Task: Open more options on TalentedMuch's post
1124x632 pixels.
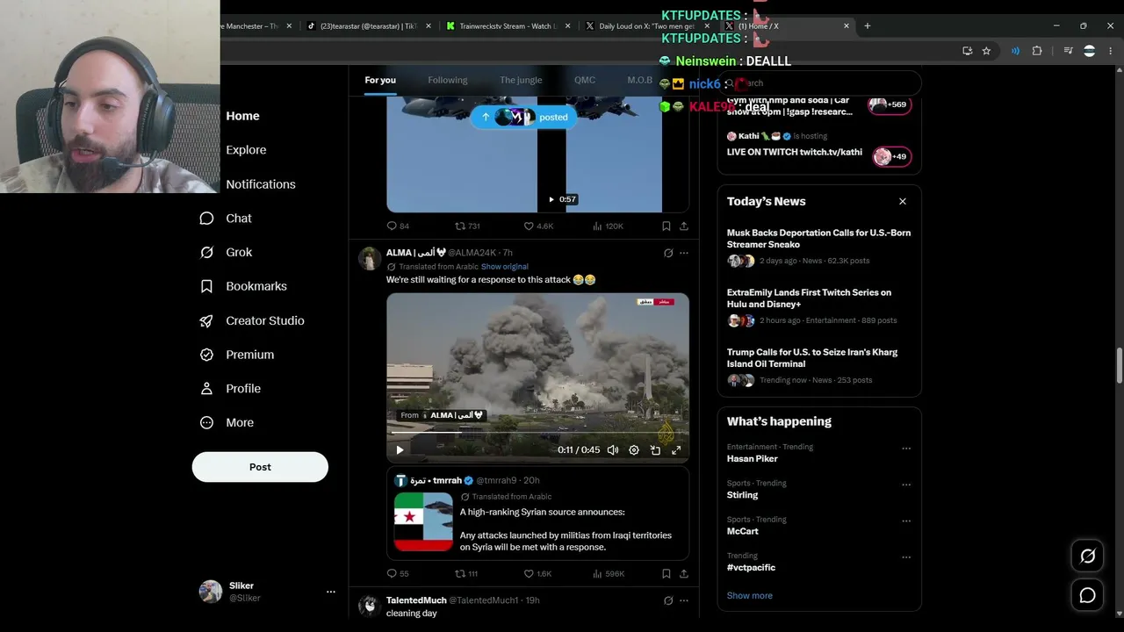Action: pos(684,600)
